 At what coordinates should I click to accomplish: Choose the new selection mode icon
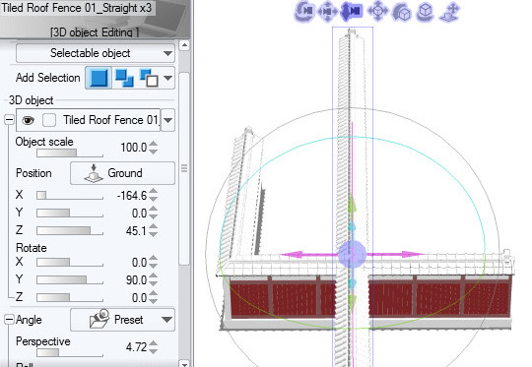99,78
